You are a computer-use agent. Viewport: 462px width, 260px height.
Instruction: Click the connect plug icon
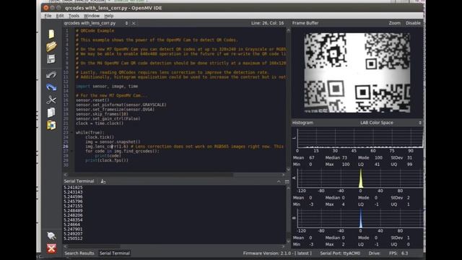(x=51, y=235)
